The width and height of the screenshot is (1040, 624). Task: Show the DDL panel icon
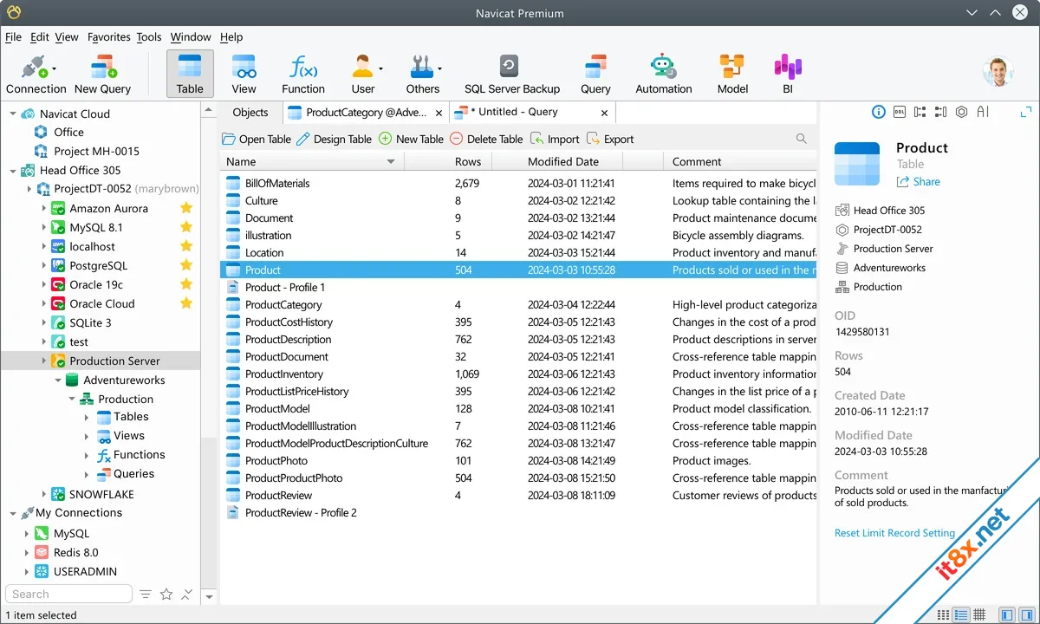pos(899,112)
